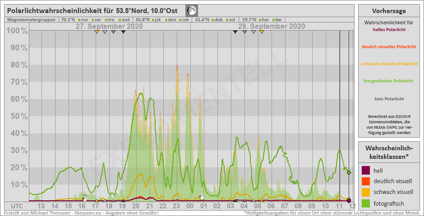Click the moon phase icon in the title
Image resolution: width=424 pixels, height=216 pixels.
(x=192, y=10)
